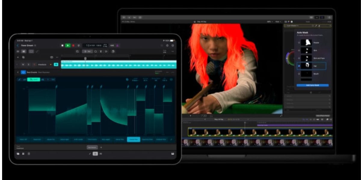Solo the track with S button
Viewport: 361px width, 180px height.
click(28, 64)
